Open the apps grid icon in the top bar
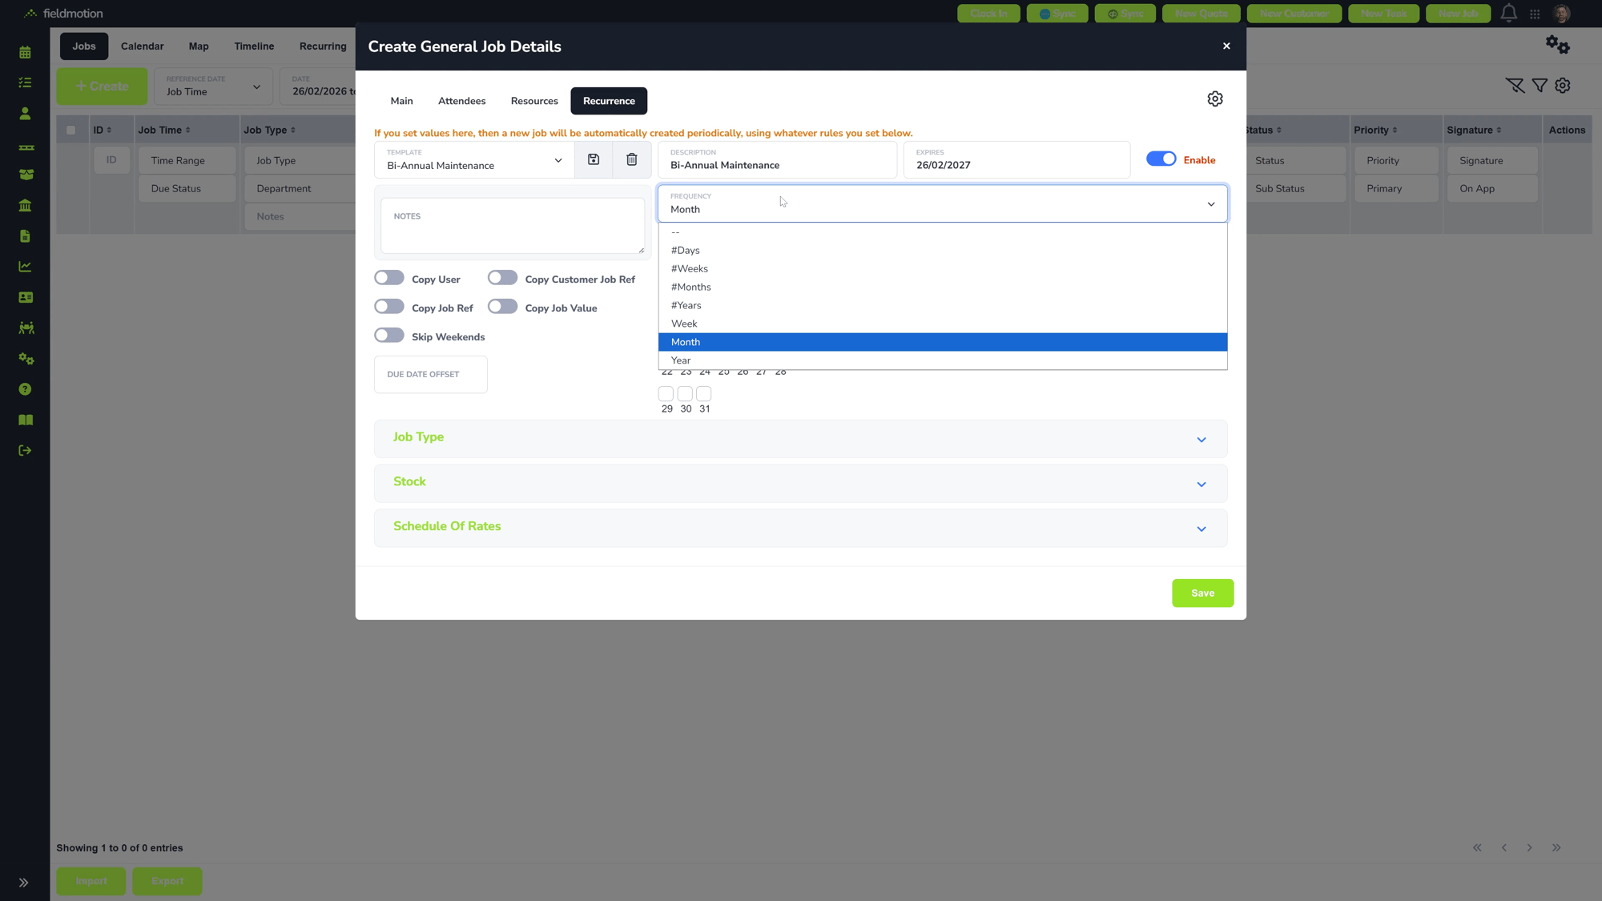Screen dimensions: 1602x901 1535,14
